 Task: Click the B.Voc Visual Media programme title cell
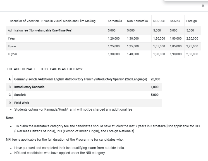coord(53,21)
